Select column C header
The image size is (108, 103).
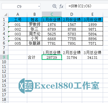(x=52, y=14)
